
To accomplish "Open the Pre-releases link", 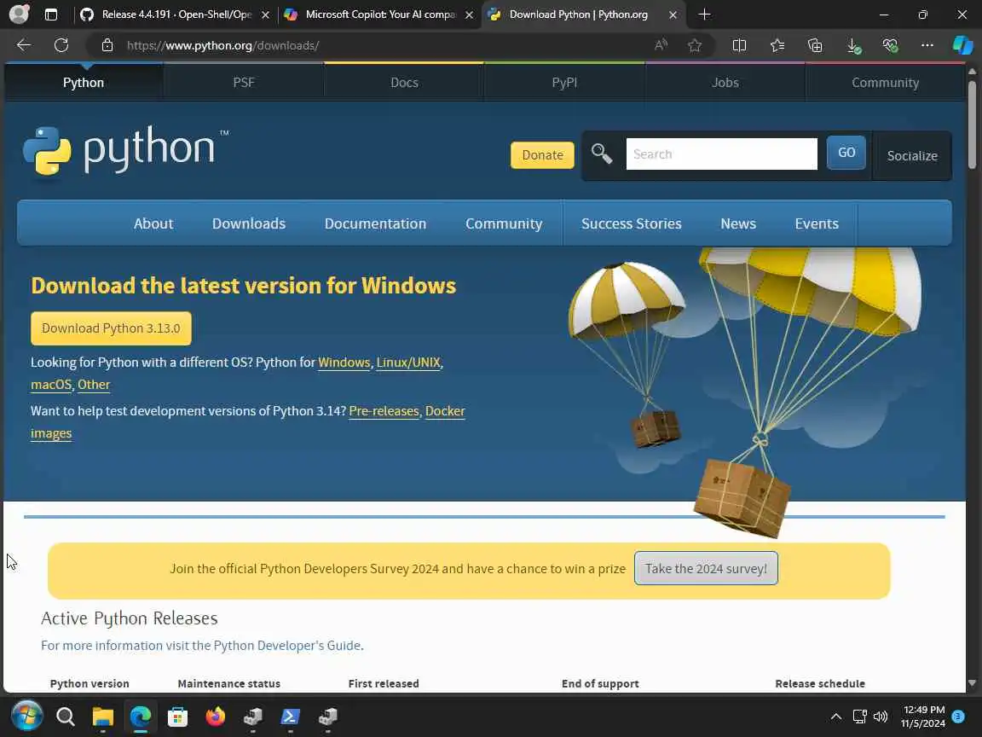I will pyautogui.click(x=384, y=410).
